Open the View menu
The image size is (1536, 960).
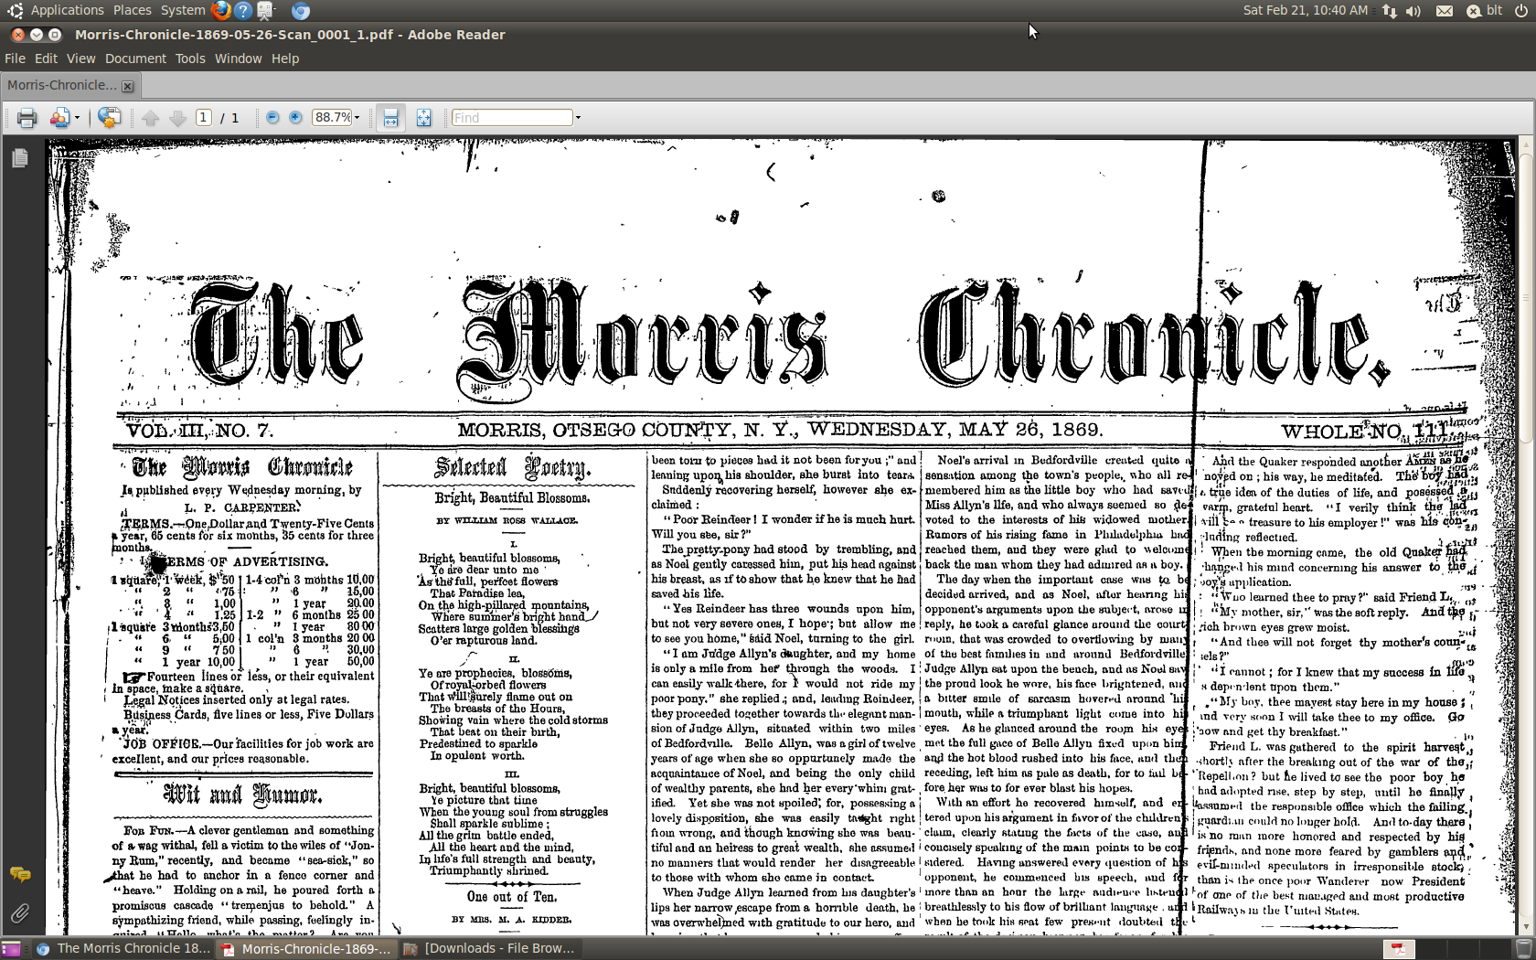point(80,59)
